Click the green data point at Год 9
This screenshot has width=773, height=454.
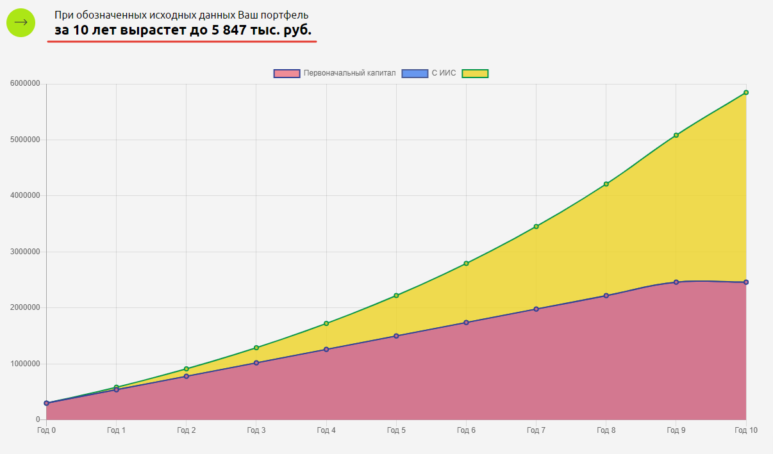point(676,135)
